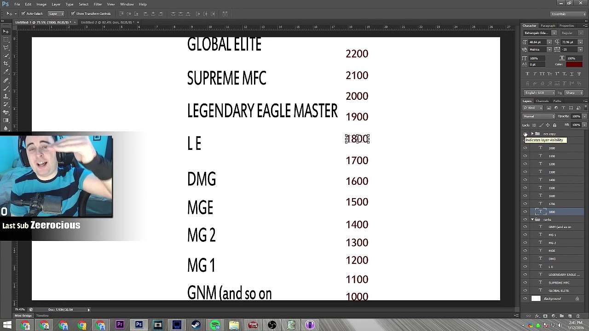Image resolution: width=589 pixels, height=331 pixels.
Task: Hide the GLOBAL ELITE layer
Action: tap(525, 291)
